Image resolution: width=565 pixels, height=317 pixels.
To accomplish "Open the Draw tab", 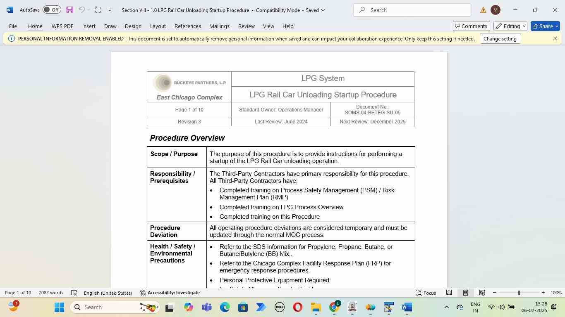I will coord(110,26).
